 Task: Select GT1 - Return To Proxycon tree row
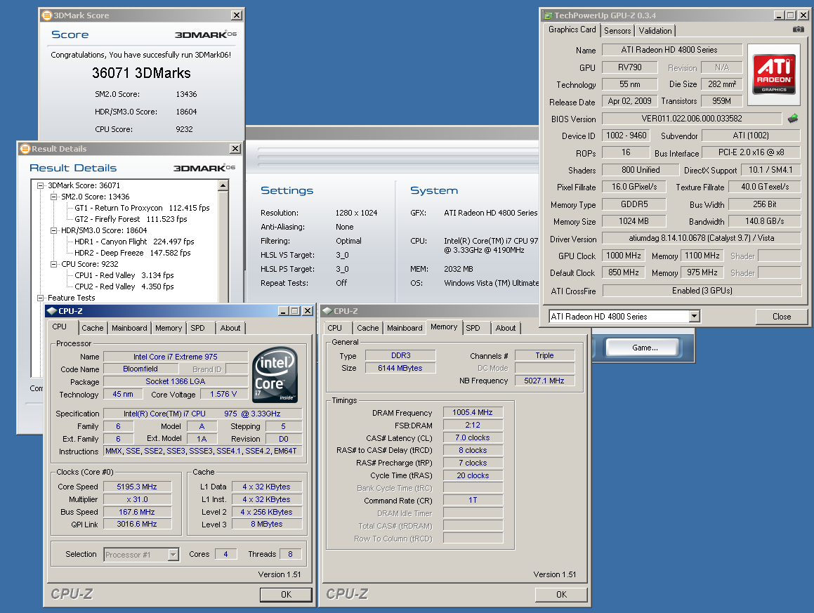[x=143, y=208]
